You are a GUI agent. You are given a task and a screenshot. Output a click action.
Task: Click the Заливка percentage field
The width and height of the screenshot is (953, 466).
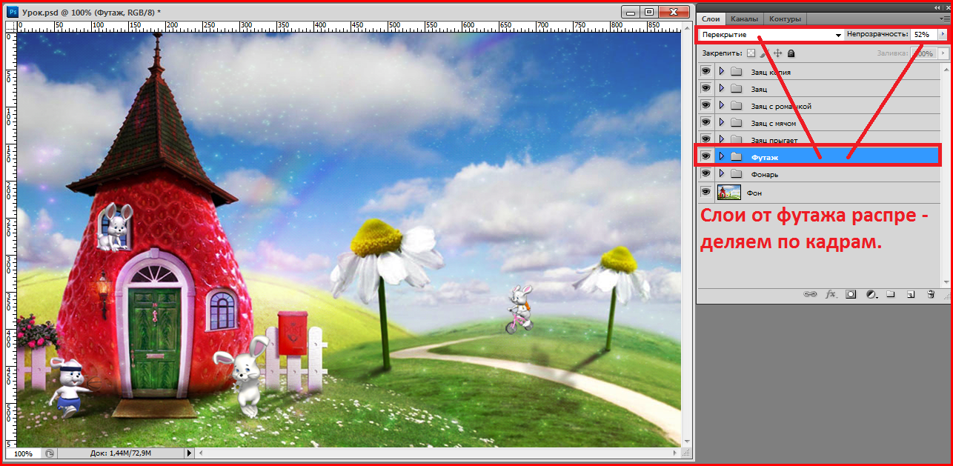coord(924,53)
